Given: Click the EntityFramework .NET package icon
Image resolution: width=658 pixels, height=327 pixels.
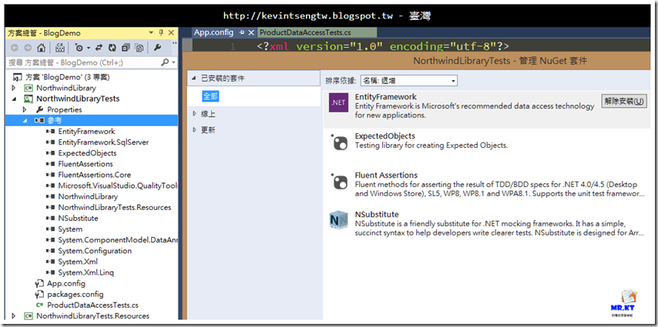Looking at the screenshot, I should pyautogui.click(x=339, y=103).
